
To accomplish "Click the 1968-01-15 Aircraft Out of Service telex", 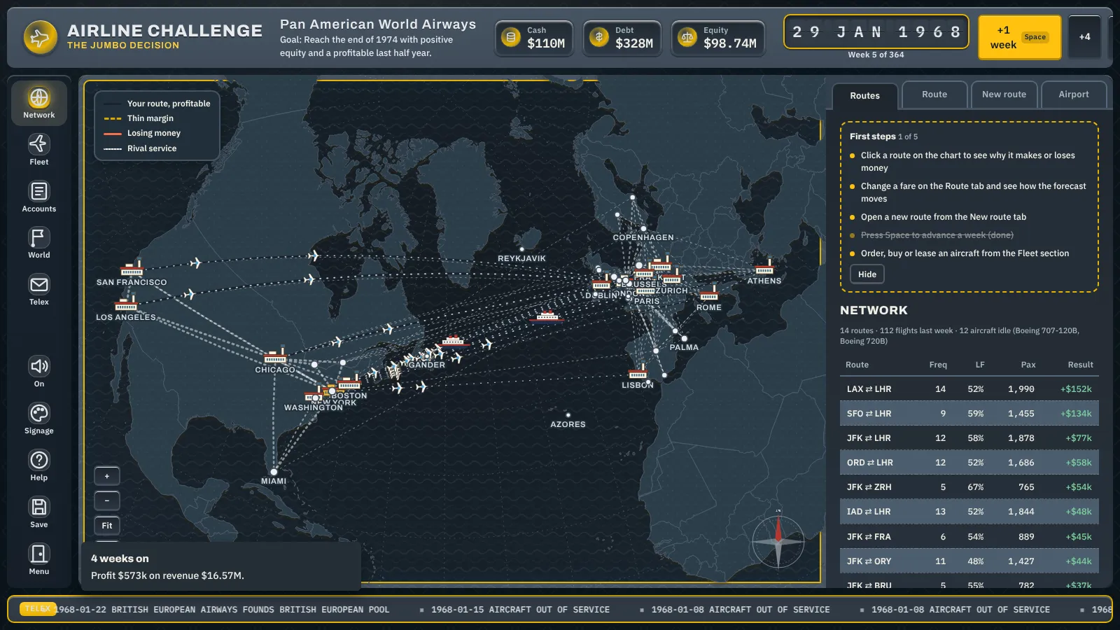I will (x=520, y=610).
